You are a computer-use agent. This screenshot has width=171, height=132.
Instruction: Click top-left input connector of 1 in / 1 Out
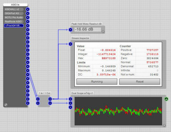(x=38, y=99)
